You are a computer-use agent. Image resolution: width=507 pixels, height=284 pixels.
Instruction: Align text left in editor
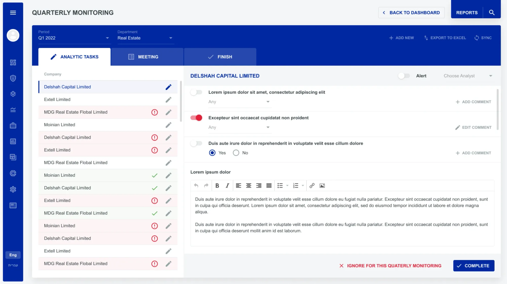tap(239, 185)
